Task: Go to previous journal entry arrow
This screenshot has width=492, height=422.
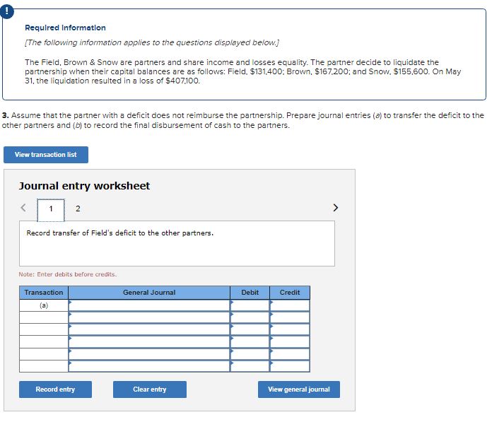Action: [x=23, y=208]
